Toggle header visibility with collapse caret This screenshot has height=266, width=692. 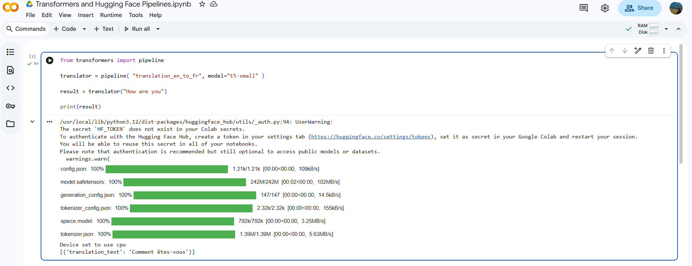[x=679, y=29]
